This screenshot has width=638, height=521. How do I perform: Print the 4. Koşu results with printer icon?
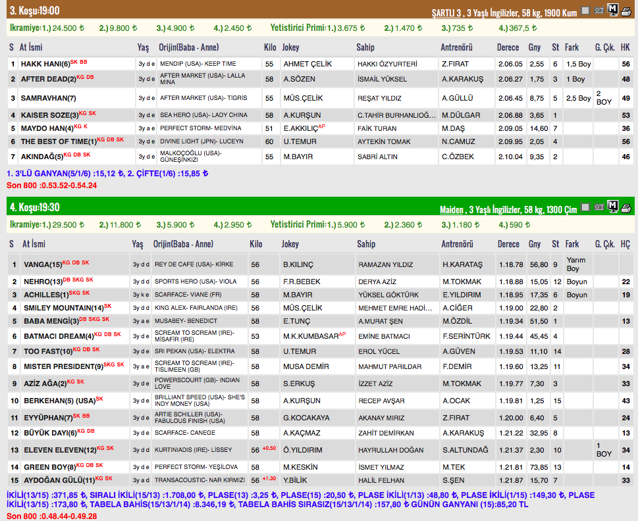(x=626, y=208)
